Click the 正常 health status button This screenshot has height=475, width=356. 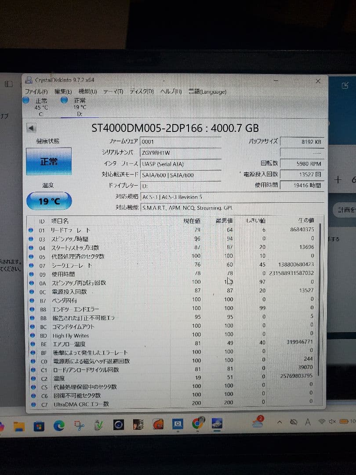[49, 161]
